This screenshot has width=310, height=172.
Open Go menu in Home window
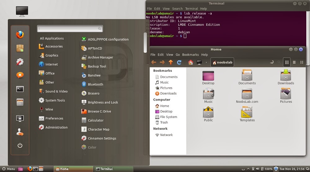[178, 55]
